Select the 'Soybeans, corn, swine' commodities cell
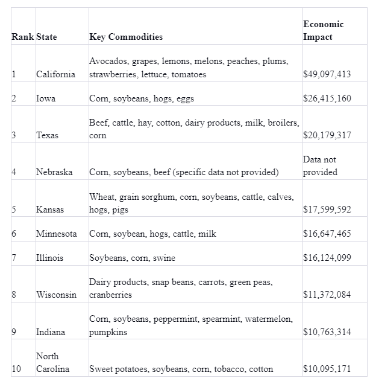This screenshot has width=376, height=384. 196,254
